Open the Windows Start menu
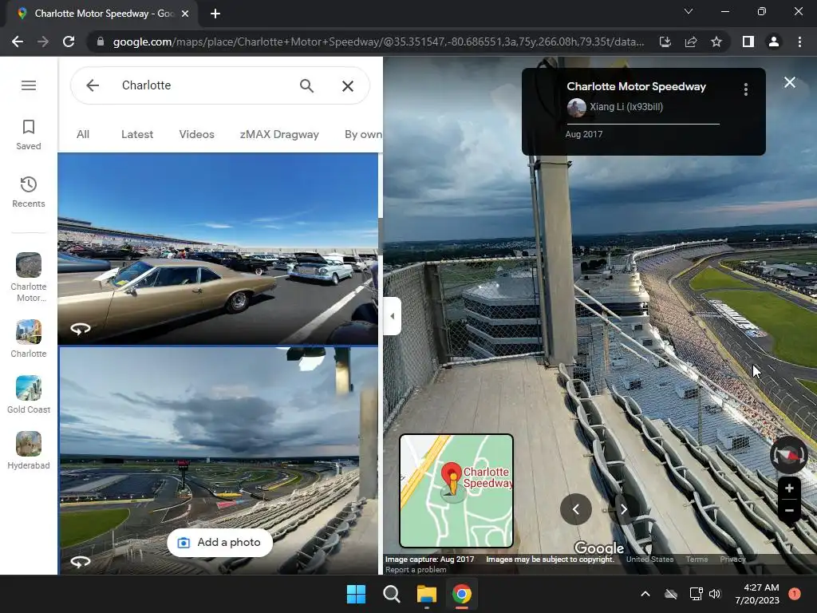Image resolution: width=817 pixels, height=613 pixels. [x=357, y=594]
